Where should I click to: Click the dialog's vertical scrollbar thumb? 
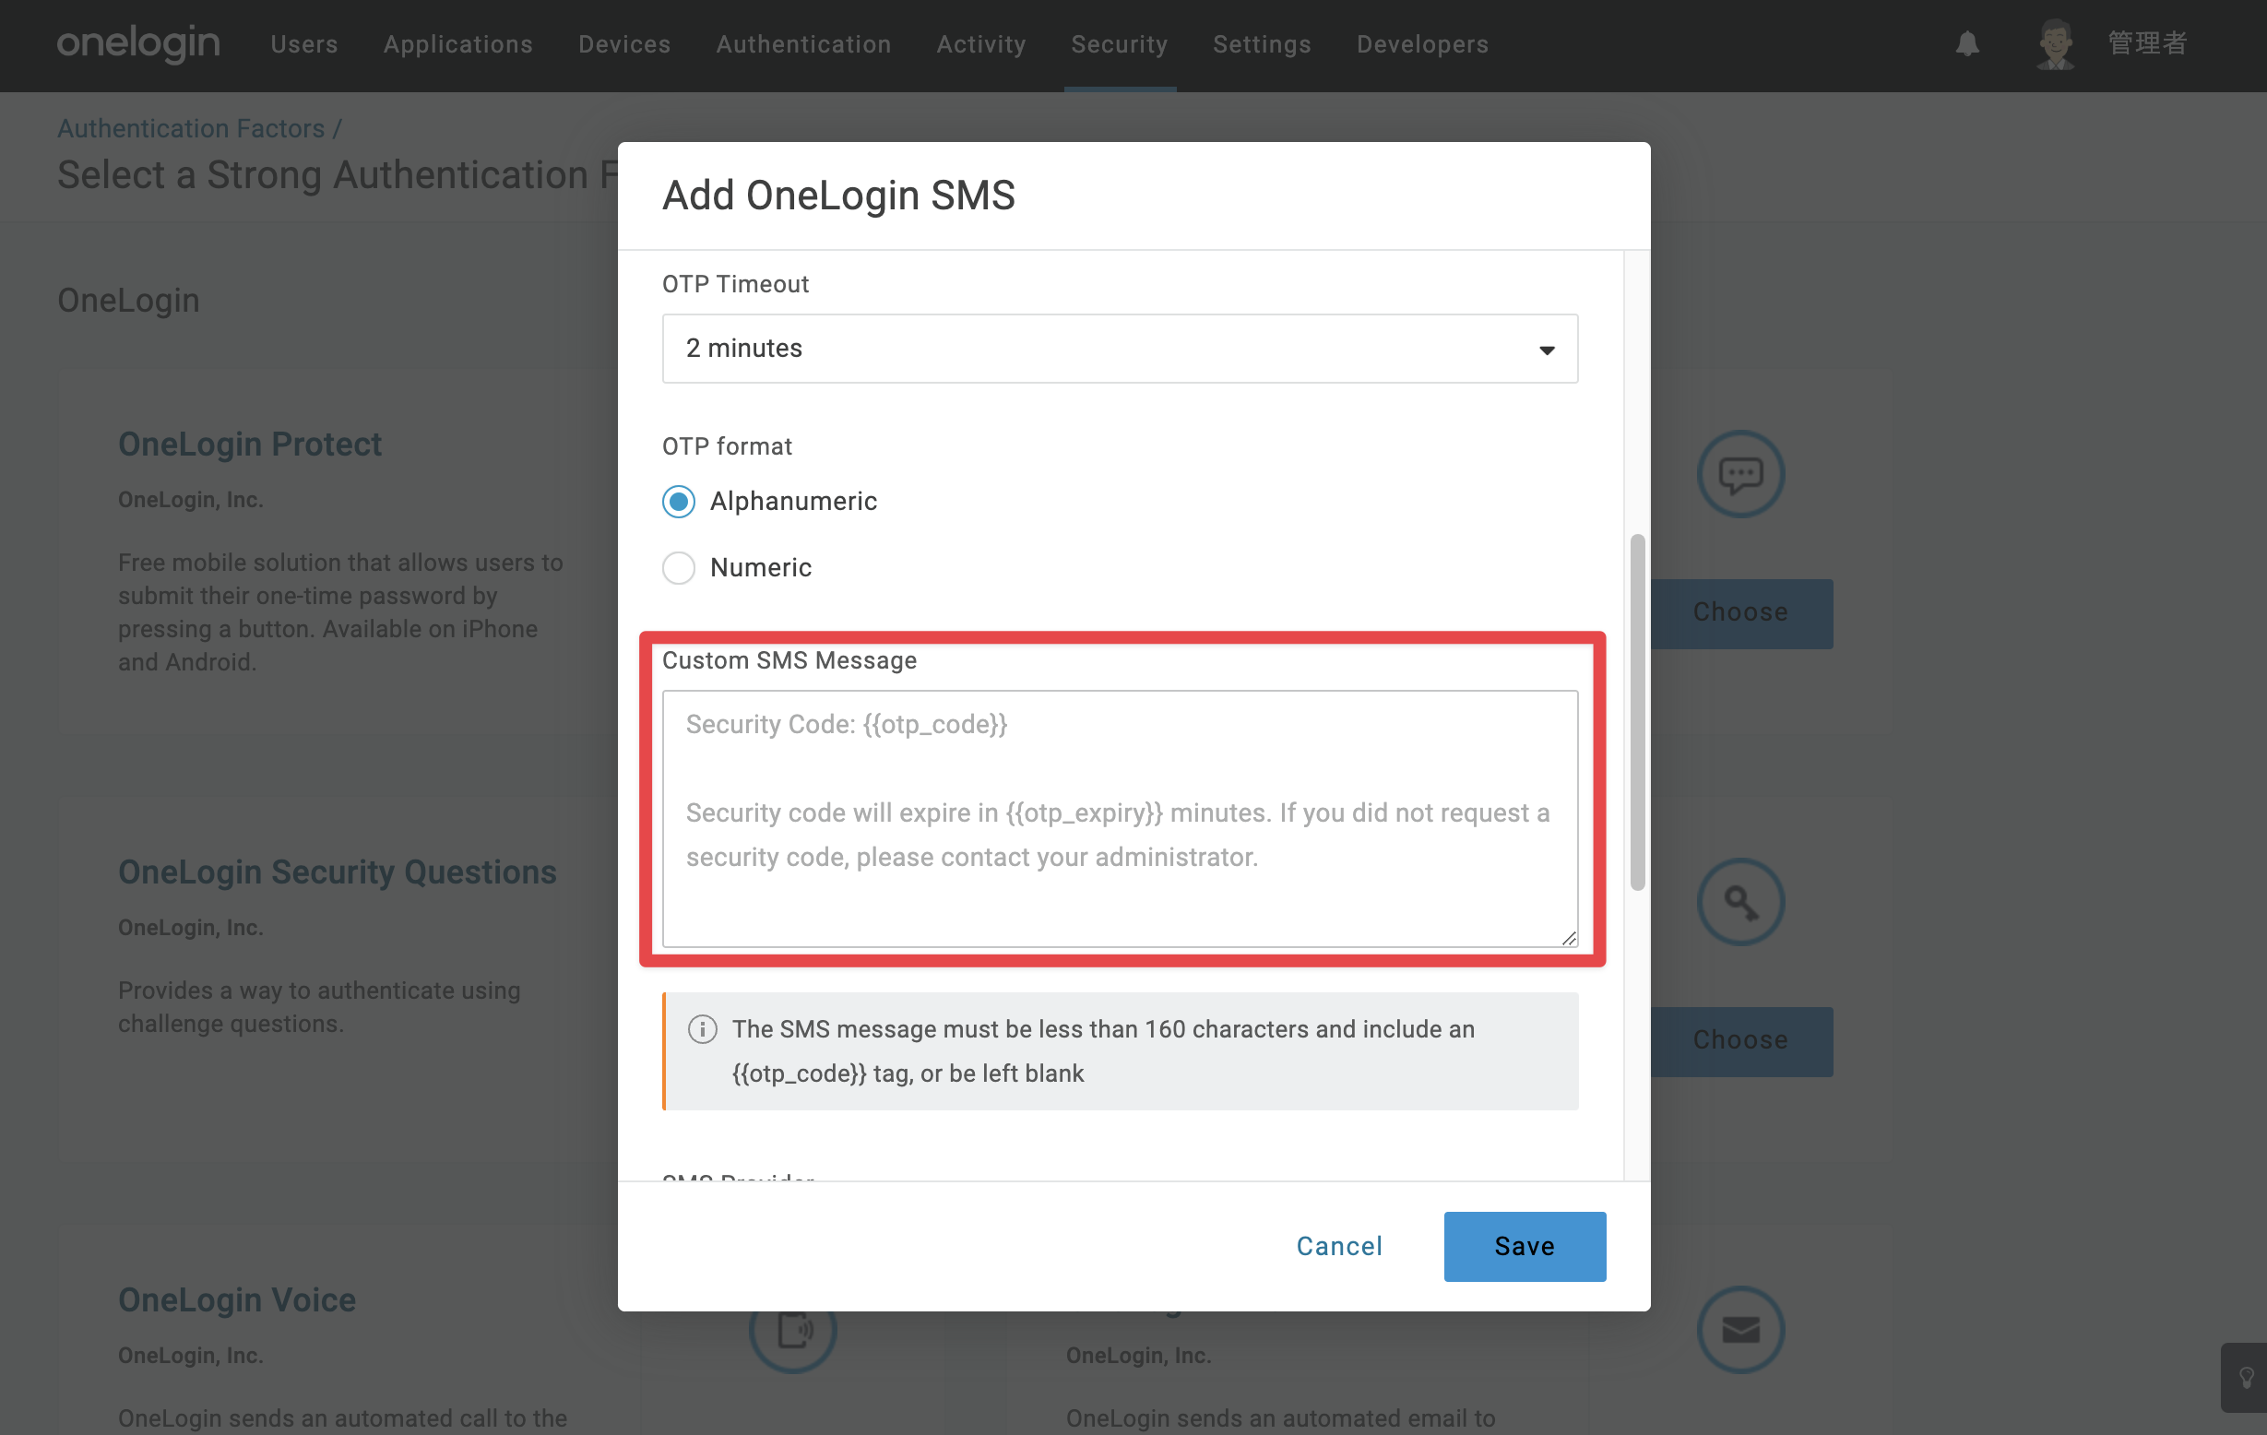pos(1637,712)
